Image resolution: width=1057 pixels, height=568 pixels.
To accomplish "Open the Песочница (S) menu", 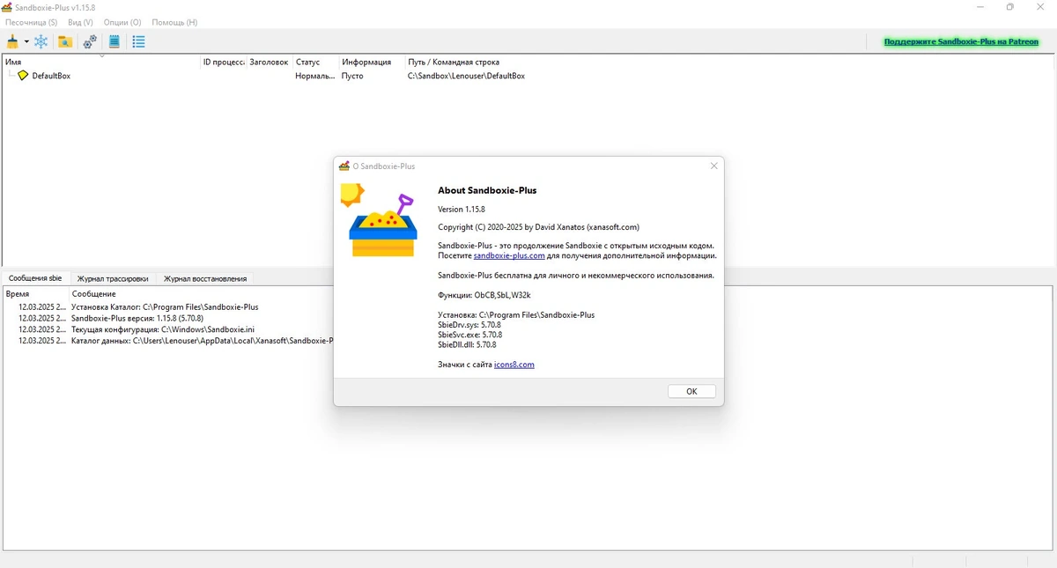I will [31, 22].
